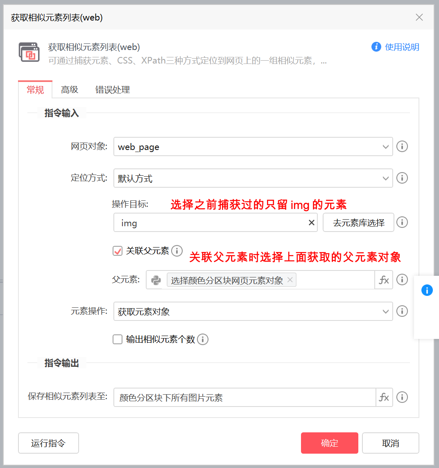439x468 pixels.
Task: Select the 常规 tab
Action: (35, 89)
